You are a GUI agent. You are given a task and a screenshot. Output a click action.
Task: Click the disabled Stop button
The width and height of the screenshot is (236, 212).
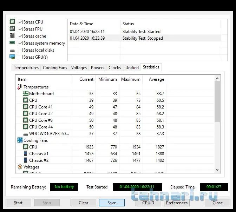click(x=47, y=203)
